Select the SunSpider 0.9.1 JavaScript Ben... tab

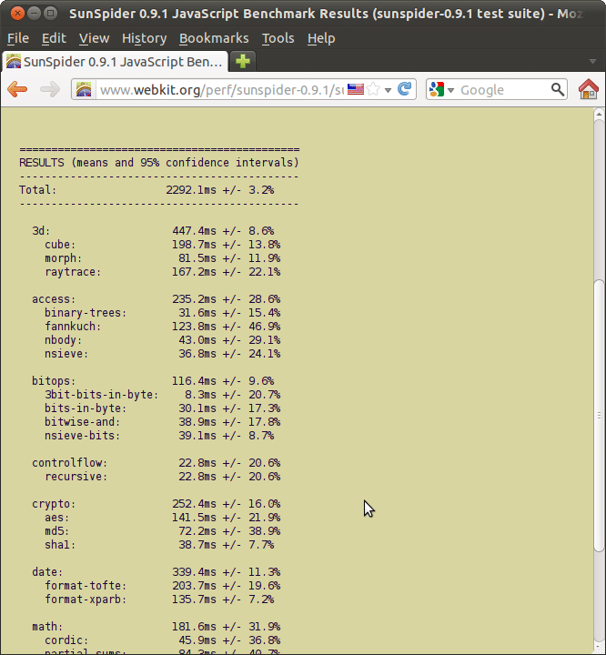[x=115, y=62]
